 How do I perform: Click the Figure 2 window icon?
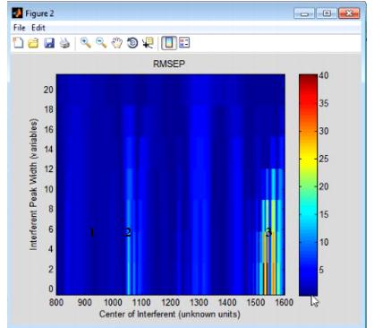(17, 13)
